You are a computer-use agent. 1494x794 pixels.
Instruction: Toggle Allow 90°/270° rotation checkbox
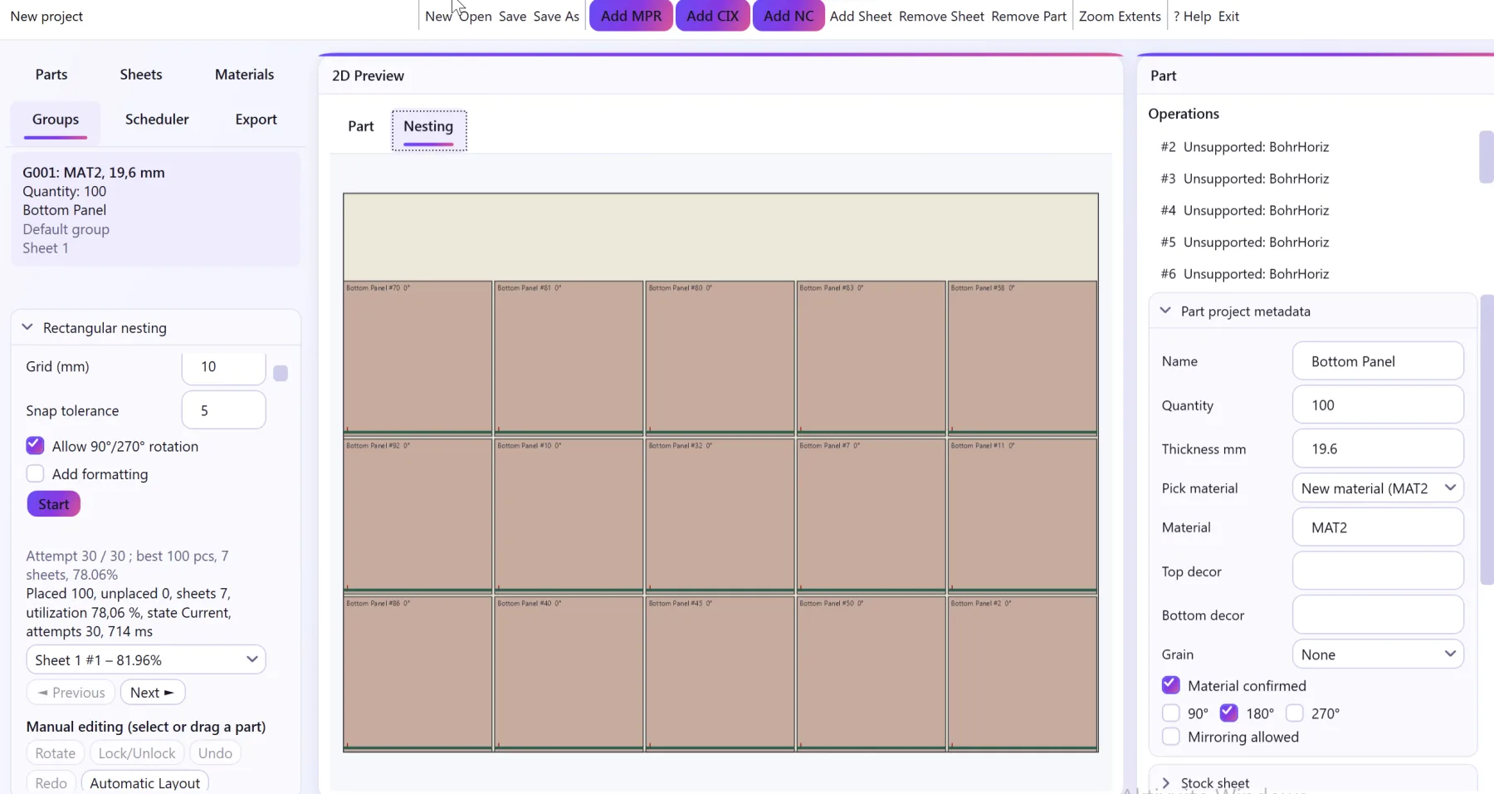tap(35, 446)
